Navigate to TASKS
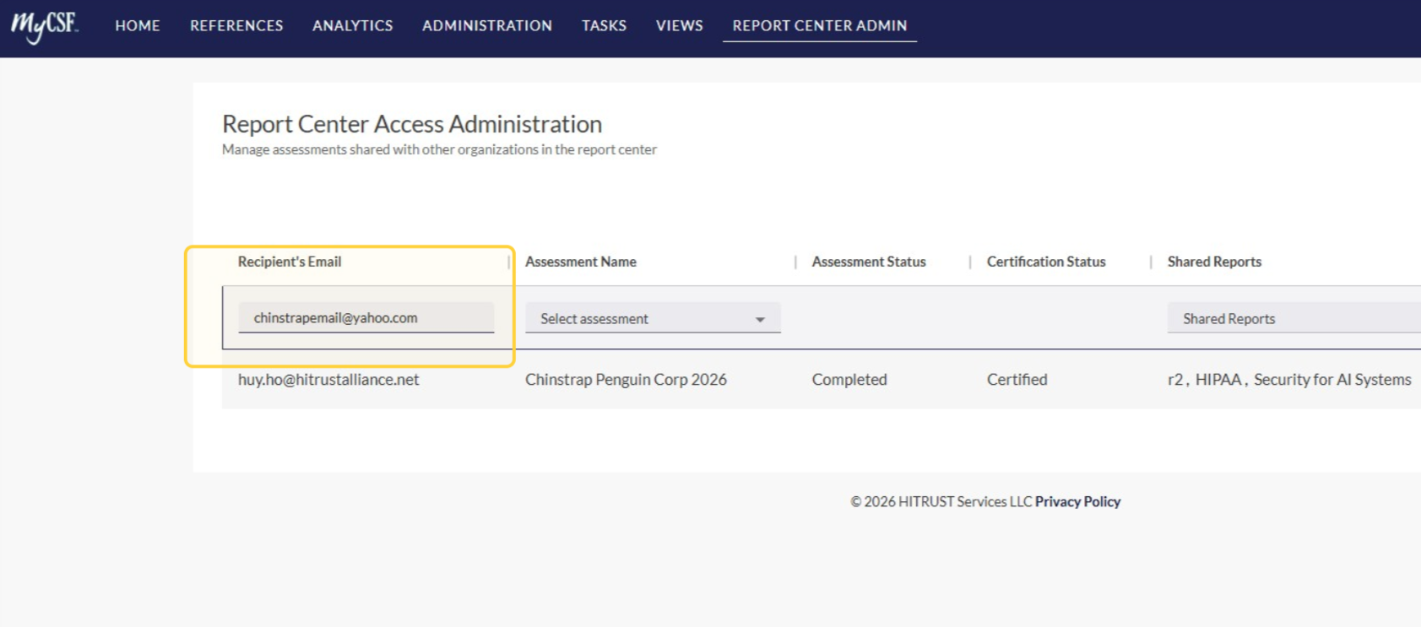 coord(604,26)
